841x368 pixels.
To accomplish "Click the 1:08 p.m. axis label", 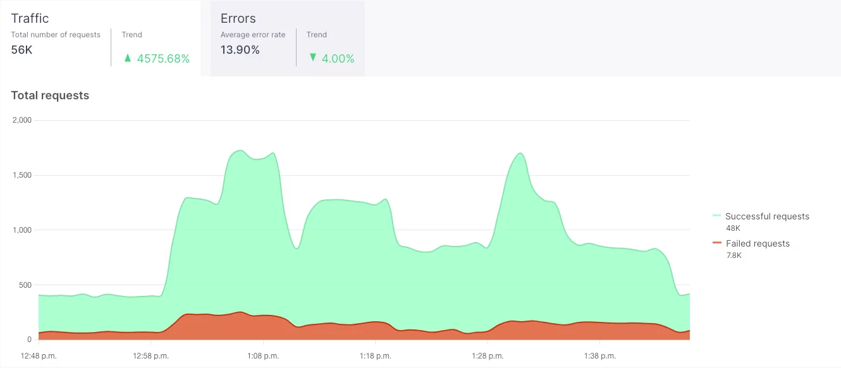I will tap(264, 356).
